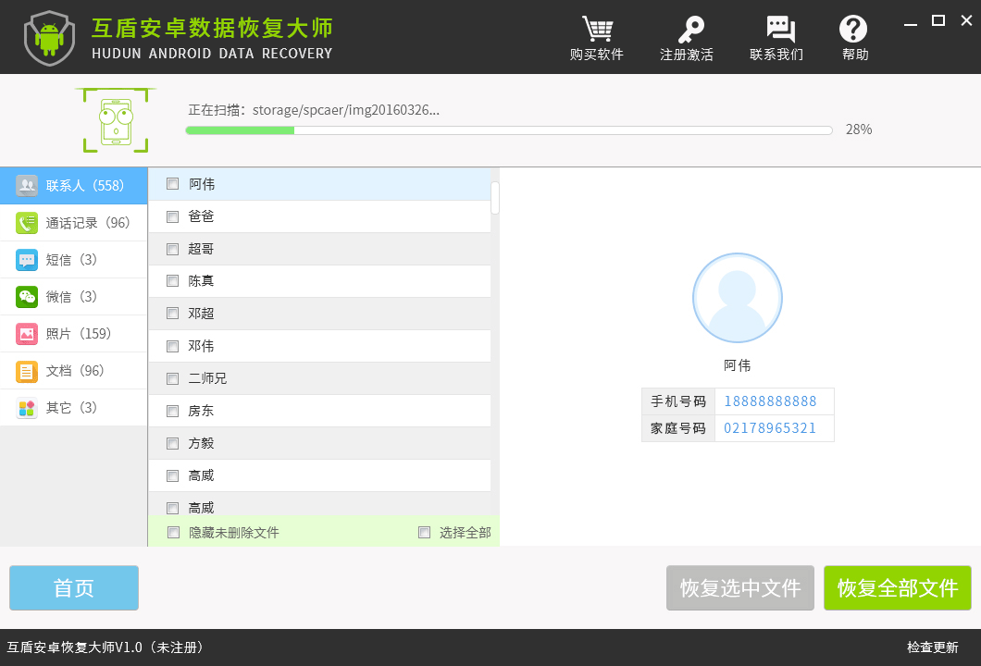
Task: Click the check for updates link
Action: (x=932, y=647)
